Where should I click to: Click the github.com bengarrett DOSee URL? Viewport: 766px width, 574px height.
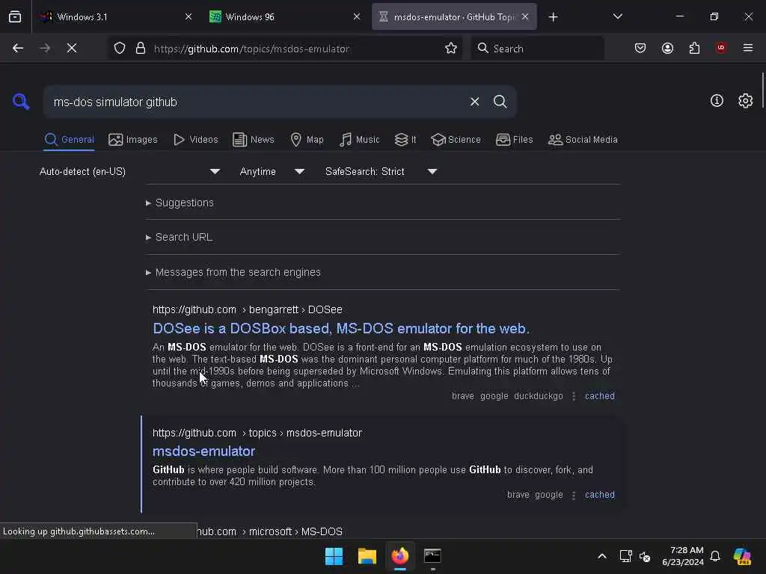coord(247,309)
